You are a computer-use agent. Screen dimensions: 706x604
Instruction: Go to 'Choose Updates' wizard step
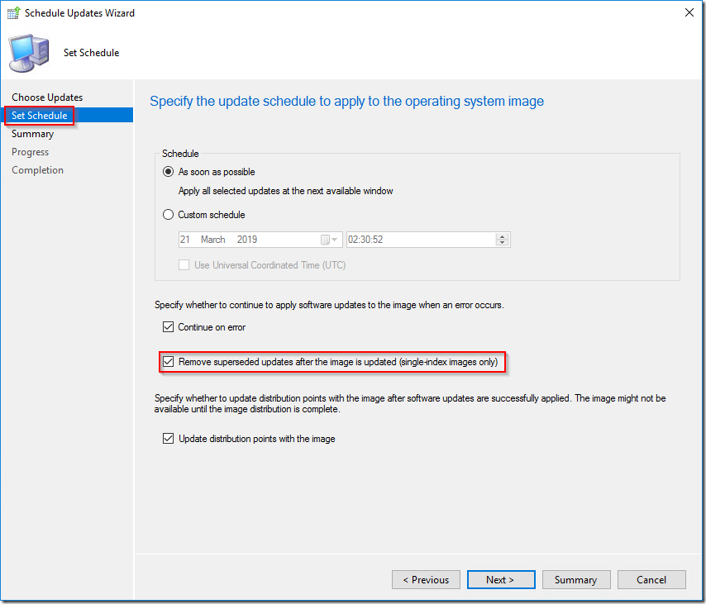tap(47, 97)
